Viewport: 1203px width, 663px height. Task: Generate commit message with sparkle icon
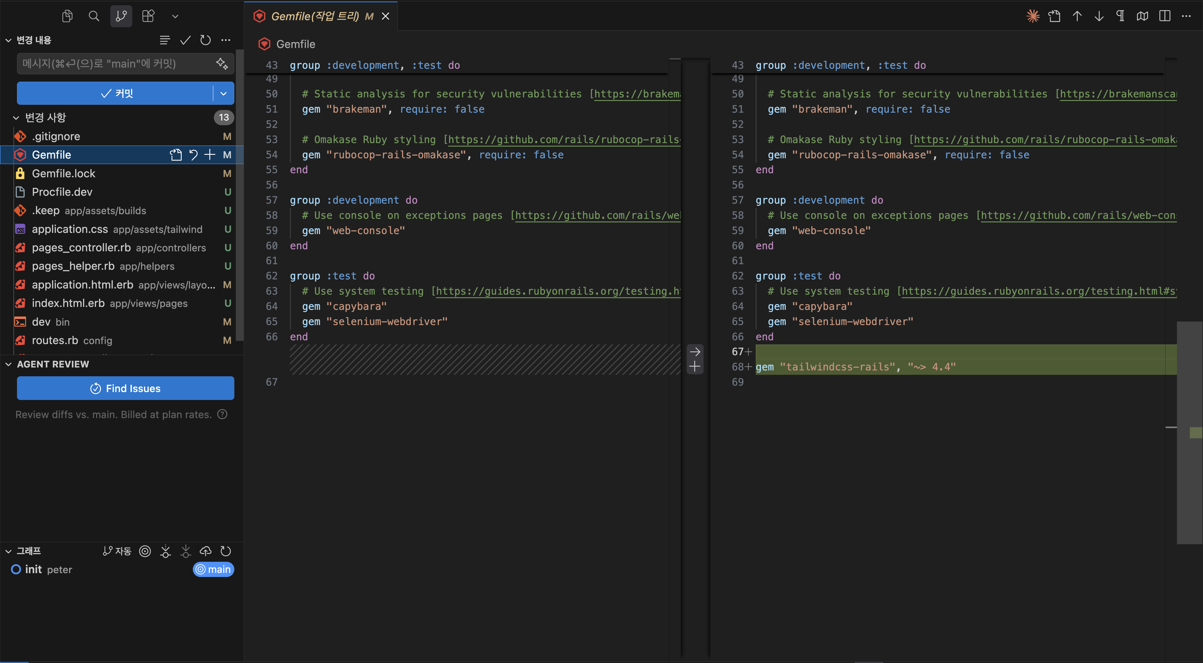point(222,63)
